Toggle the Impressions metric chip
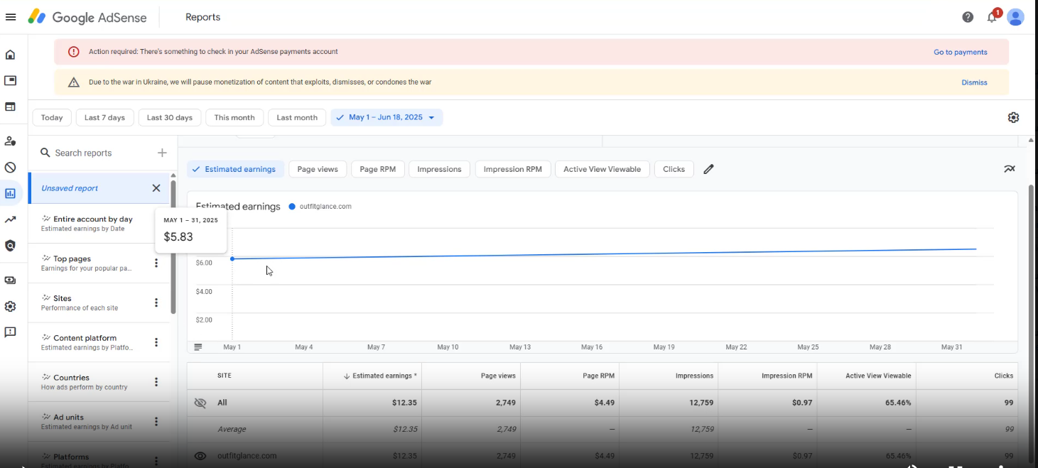Screen dimensions: 1038x468 [439, 169]
